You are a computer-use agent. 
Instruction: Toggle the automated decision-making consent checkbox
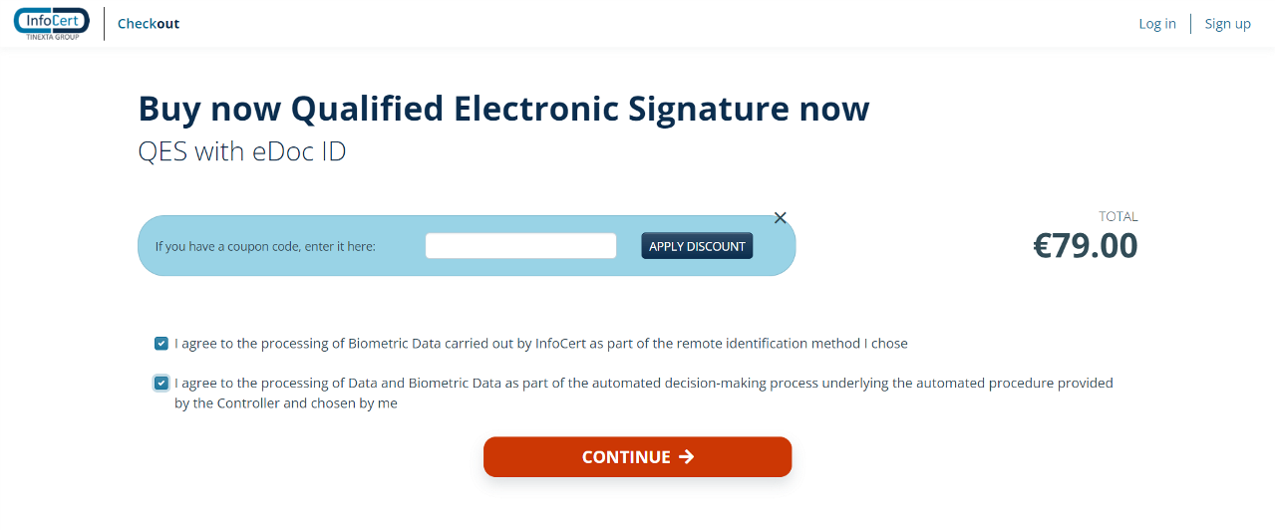(161, 384)
